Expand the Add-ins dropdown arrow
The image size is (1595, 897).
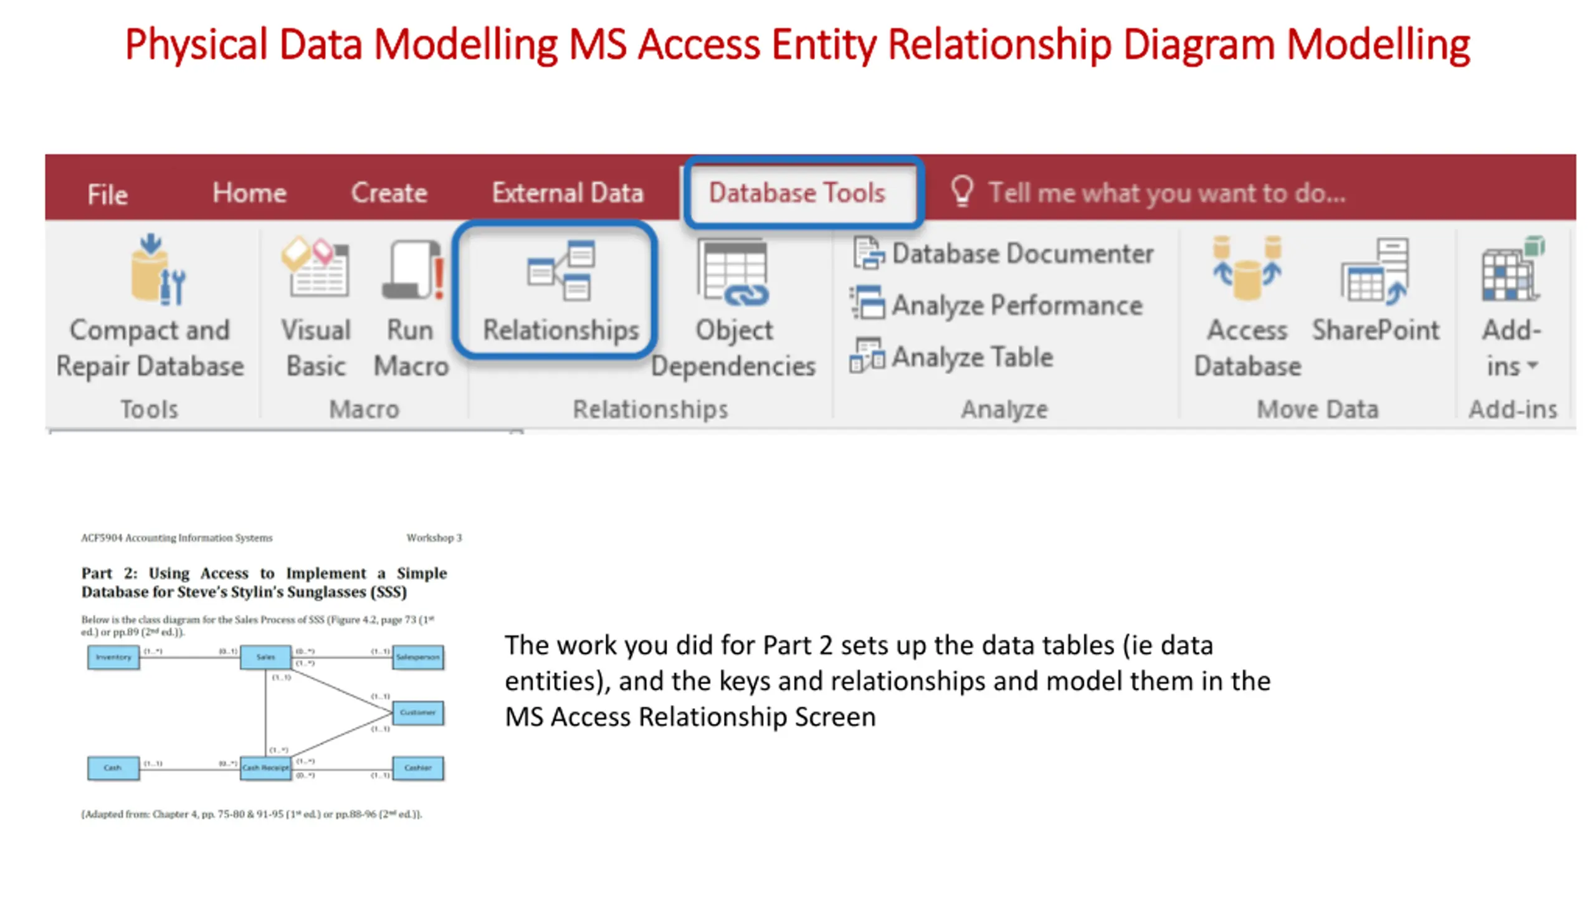[x=1533, y=365]
